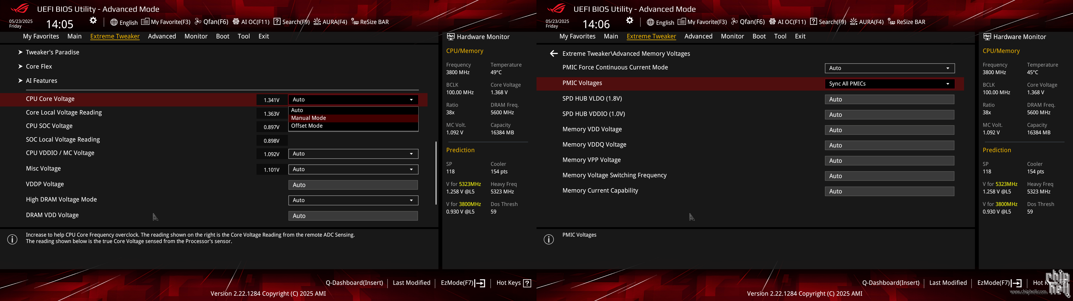Open AI OC(F11) in right window
Image resolution: width=1073 pixels, height=301 pixels.
tap(787, 22)
